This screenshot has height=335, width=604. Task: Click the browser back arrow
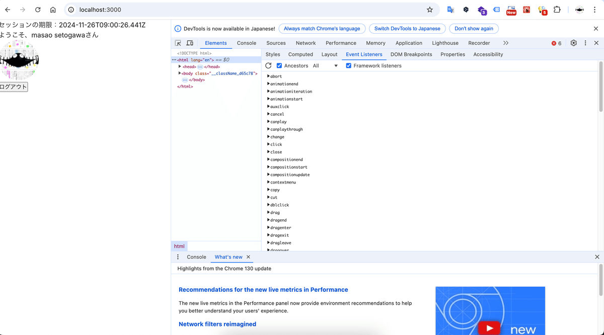(x=8, y=10)
